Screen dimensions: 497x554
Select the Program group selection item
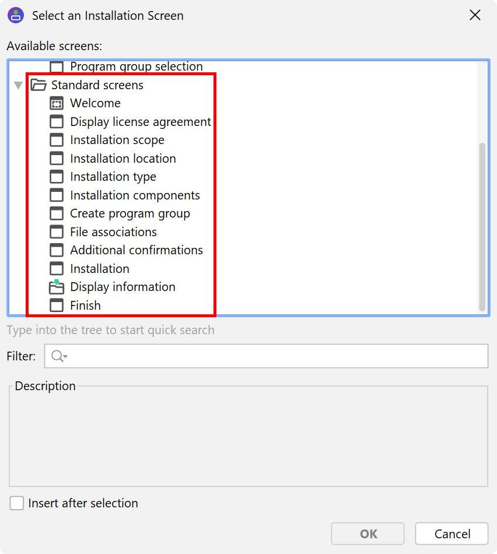pyautogui.click(x=136, y=66)
